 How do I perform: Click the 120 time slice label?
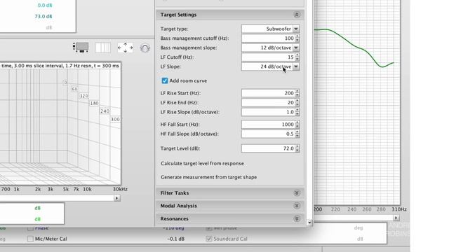[84, 96]
